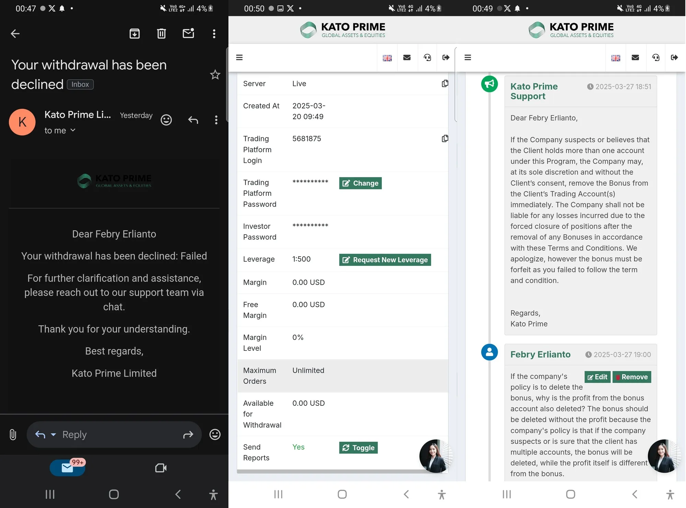Open the hamburger menu in the account details screen

point(239,57)
